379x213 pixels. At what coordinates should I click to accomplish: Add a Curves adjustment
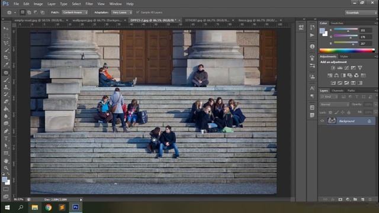(346, 68)
